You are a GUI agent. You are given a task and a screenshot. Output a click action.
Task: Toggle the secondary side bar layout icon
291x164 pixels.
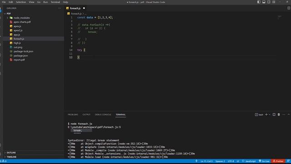269,2
